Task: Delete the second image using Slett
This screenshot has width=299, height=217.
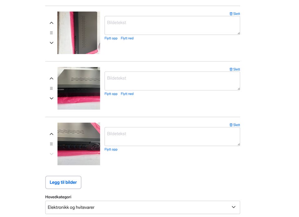Action: tap(235, 69)
